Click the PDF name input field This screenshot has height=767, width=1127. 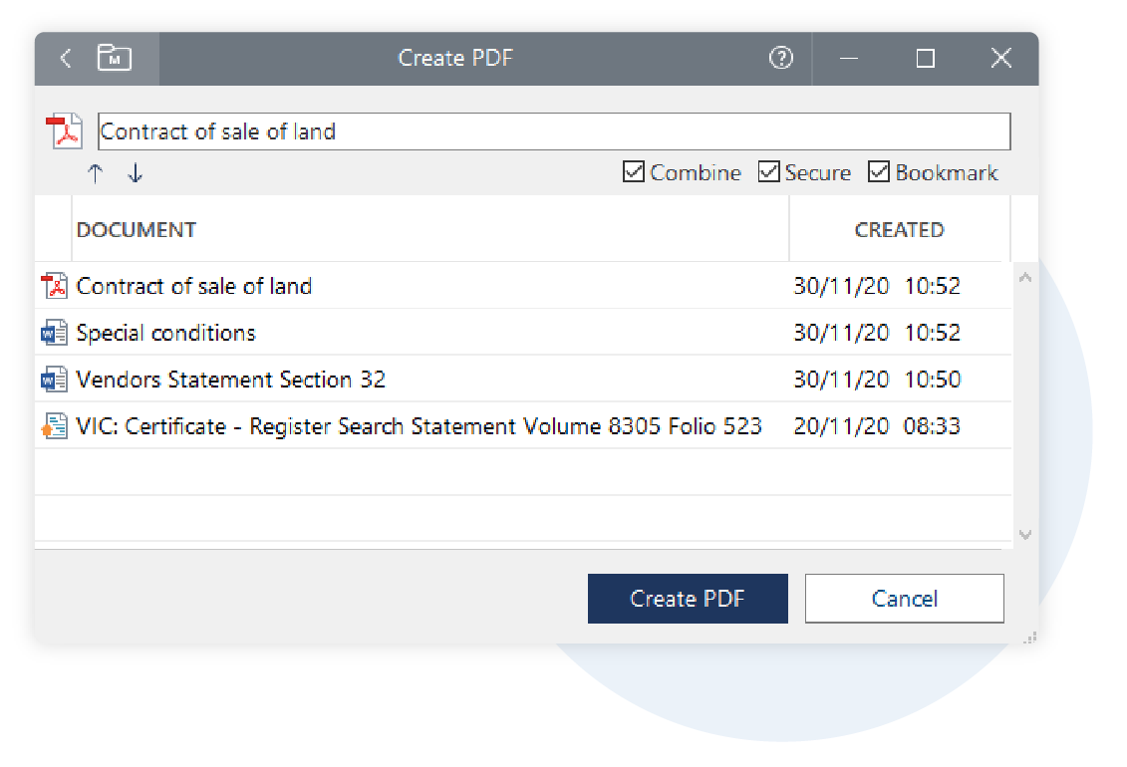pyautogui.click(x=554, y=131)
